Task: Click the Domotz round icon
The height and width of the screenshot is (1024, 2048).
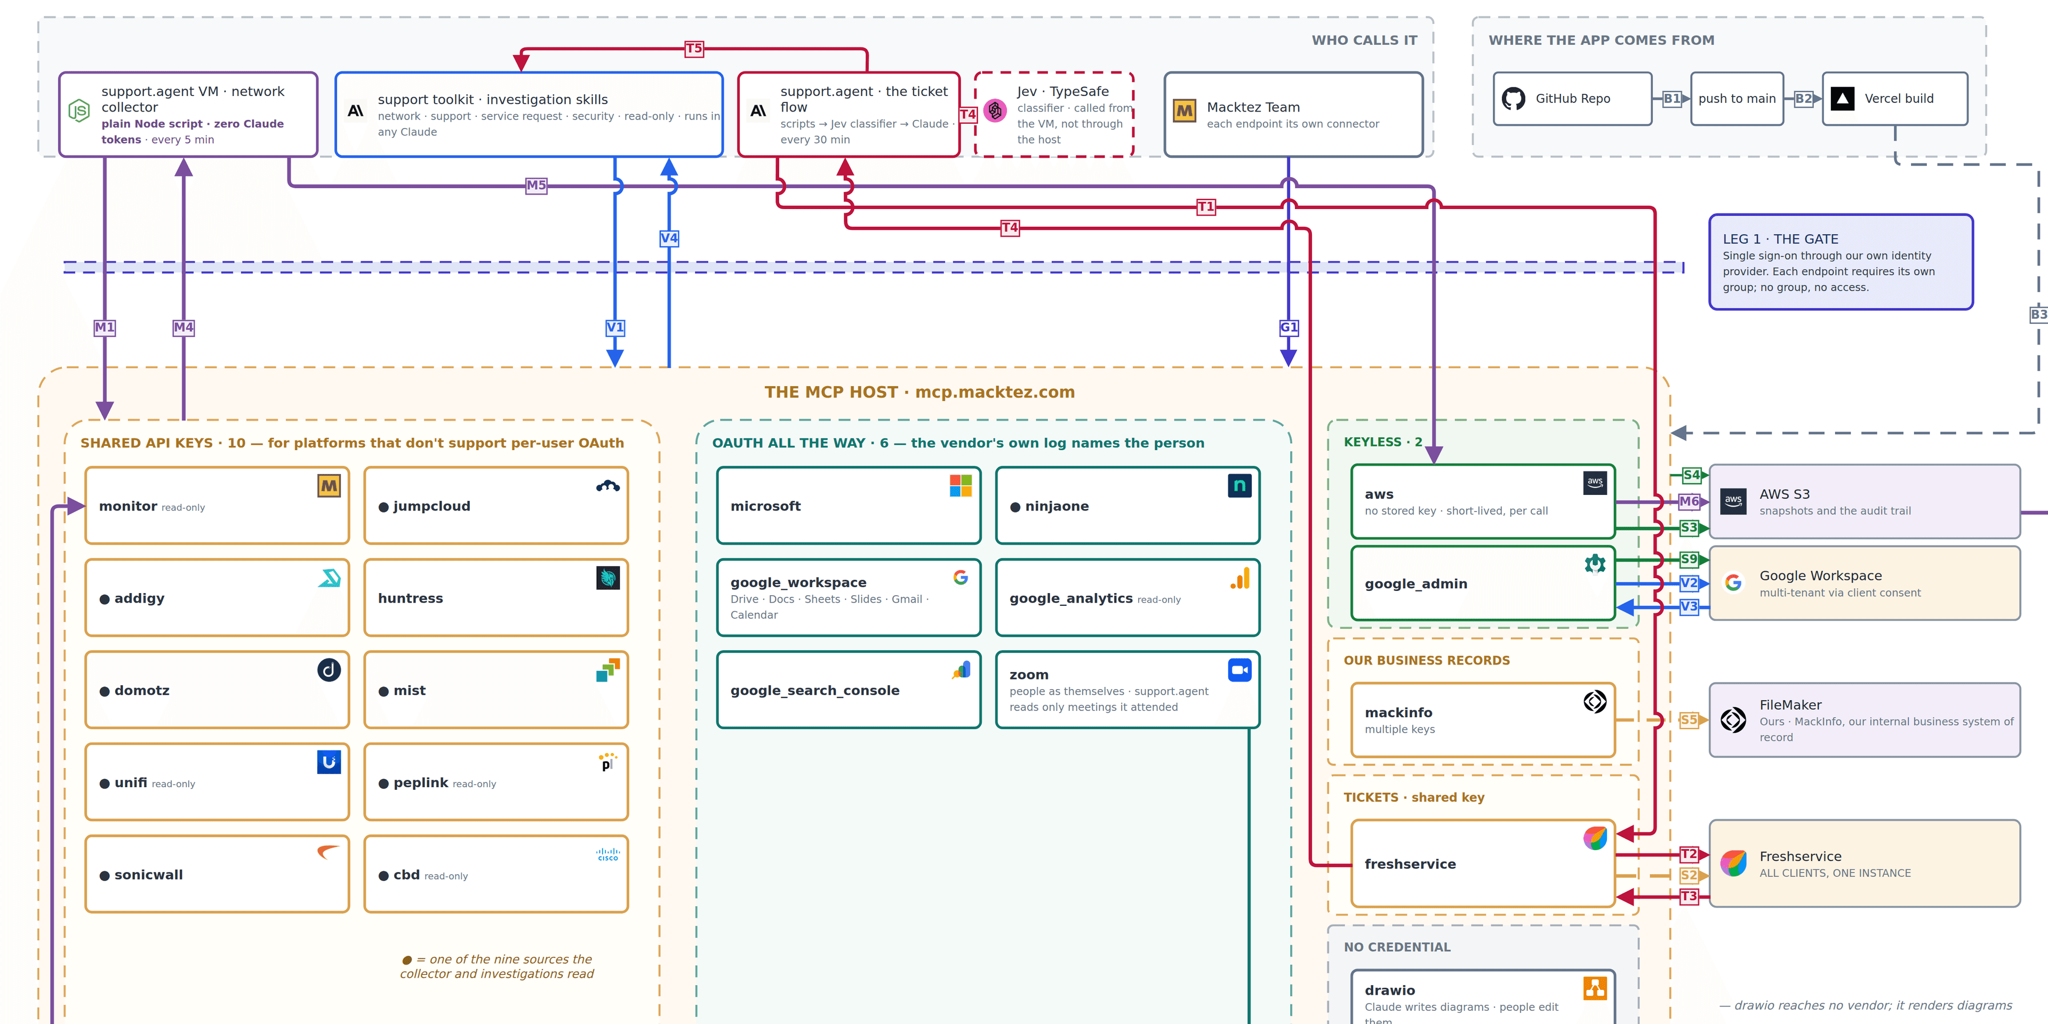Action: [329, 670]
